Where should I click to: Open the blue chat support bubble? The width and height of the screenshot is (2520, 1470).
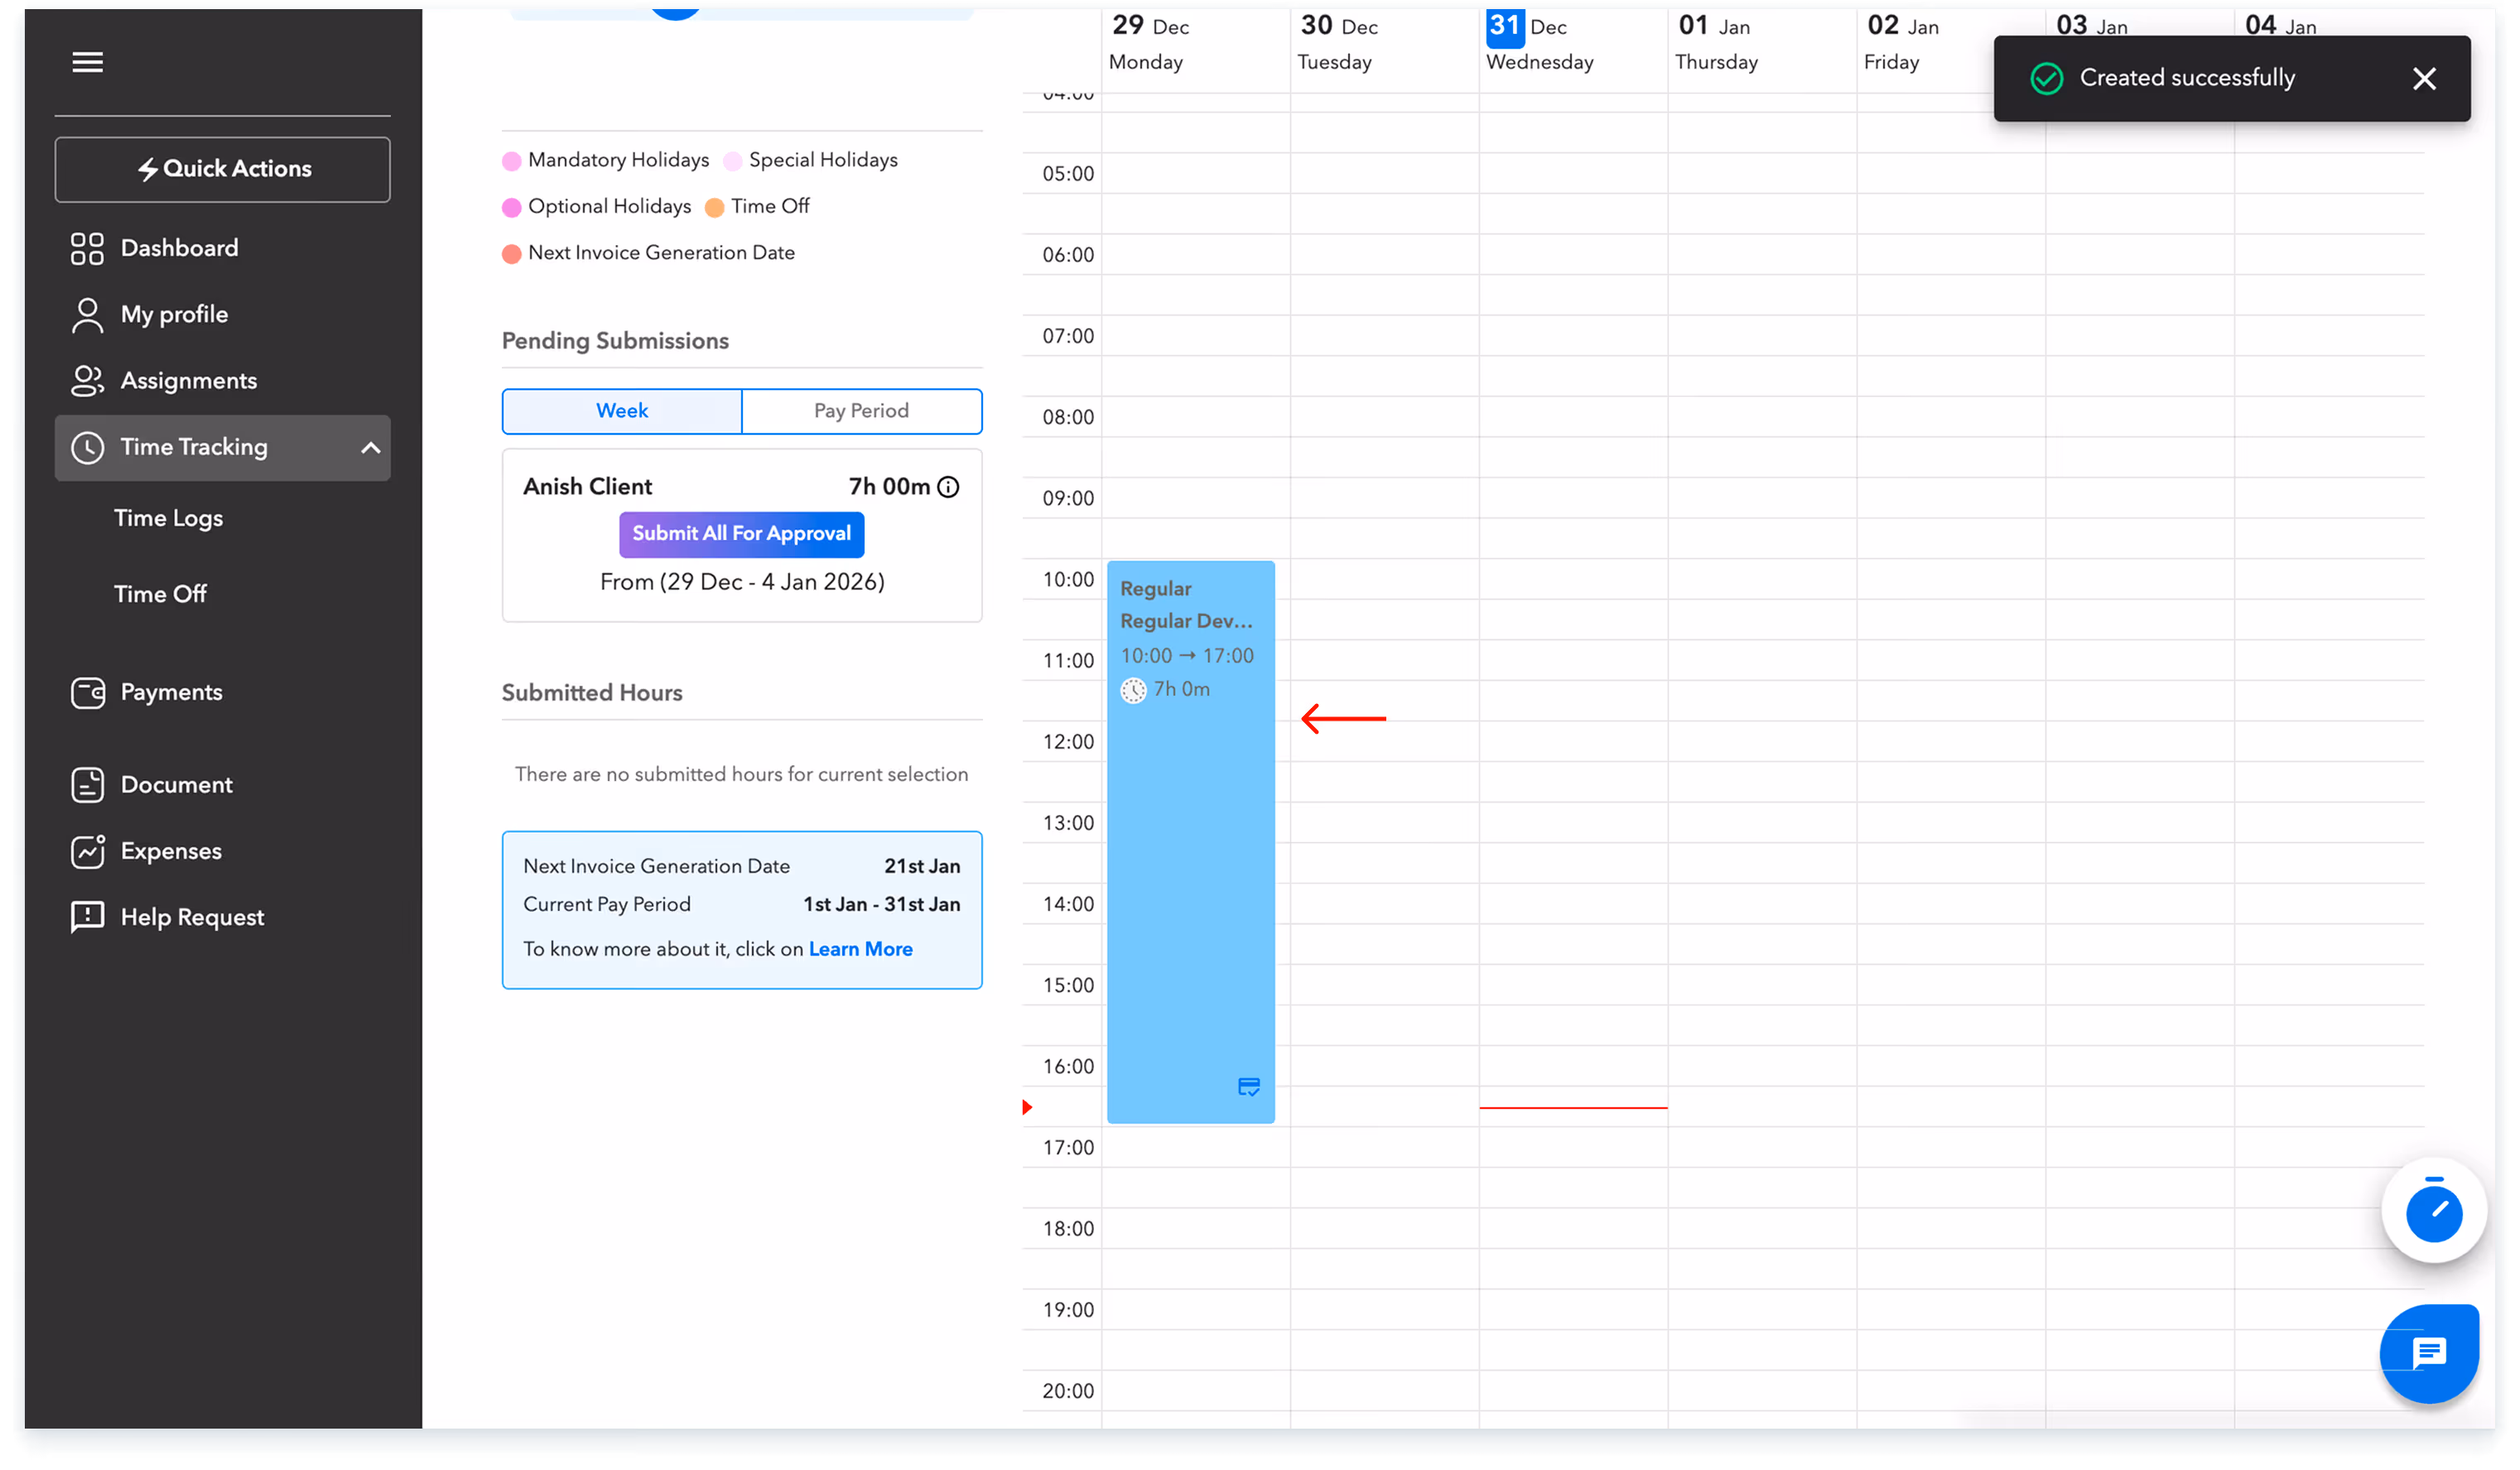[x=2428, y=1353]
